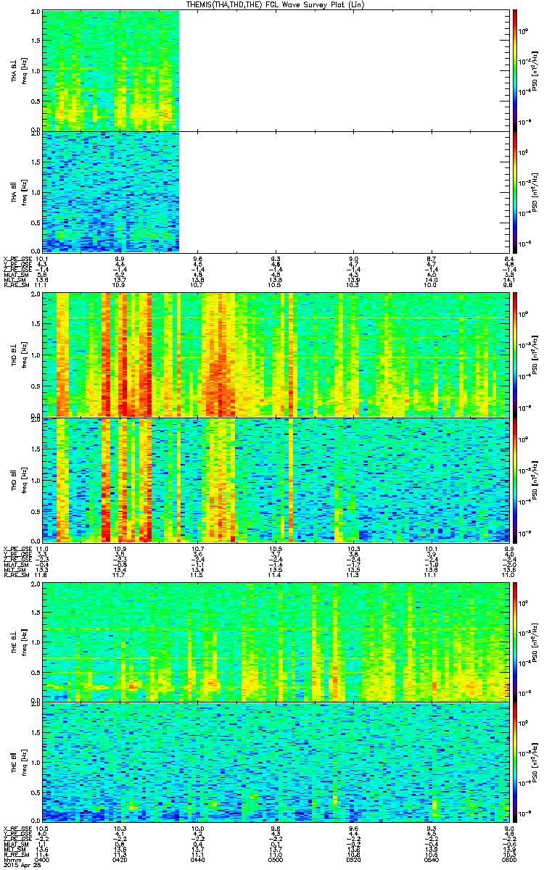Click the THD BL spectrogram panel
This screenshot has height=870, width=544.
[276, 355]
